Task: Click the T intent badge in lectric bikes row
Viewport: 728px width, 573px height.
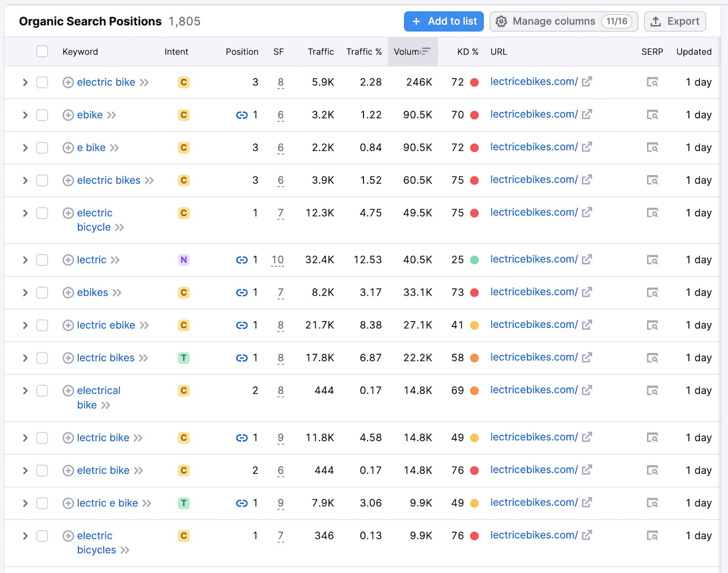Action: point(184,358)
